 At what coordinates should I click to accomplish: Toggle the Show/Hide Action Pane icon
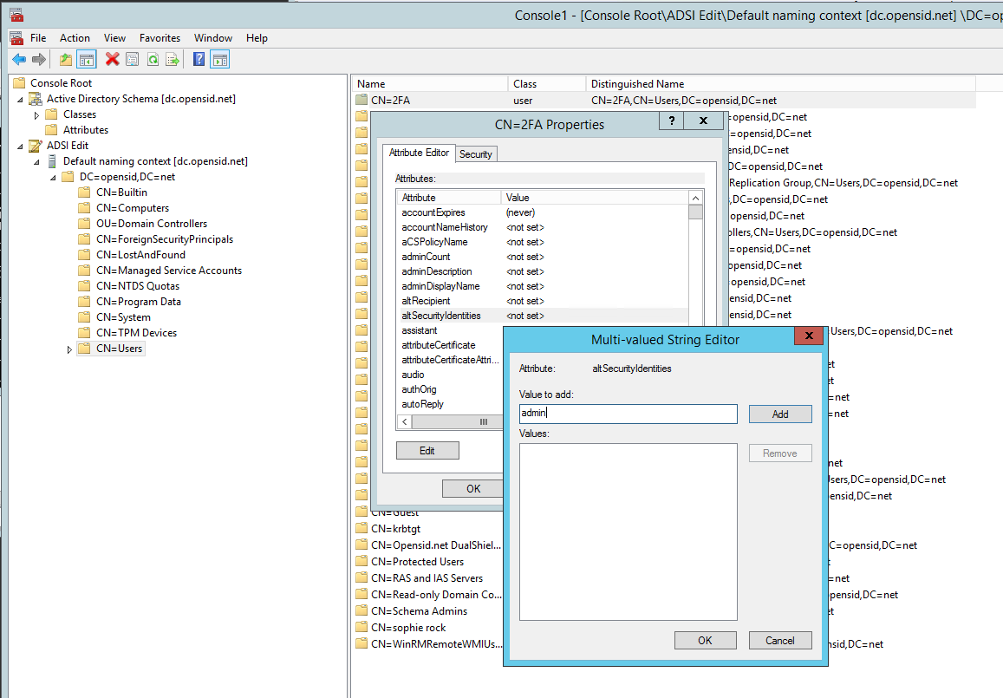tap(220, 60)
